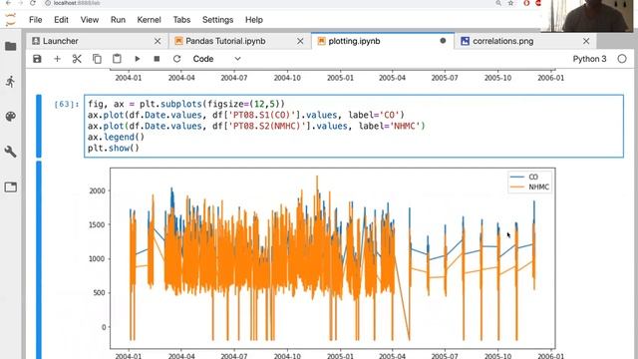This screenshot has width=638, height=359.
Task: Click the JupyterLab logo
Action: coord(11,19)
